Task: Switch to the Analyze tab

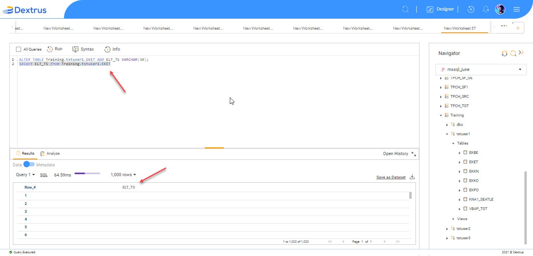Action: point(50,154)
